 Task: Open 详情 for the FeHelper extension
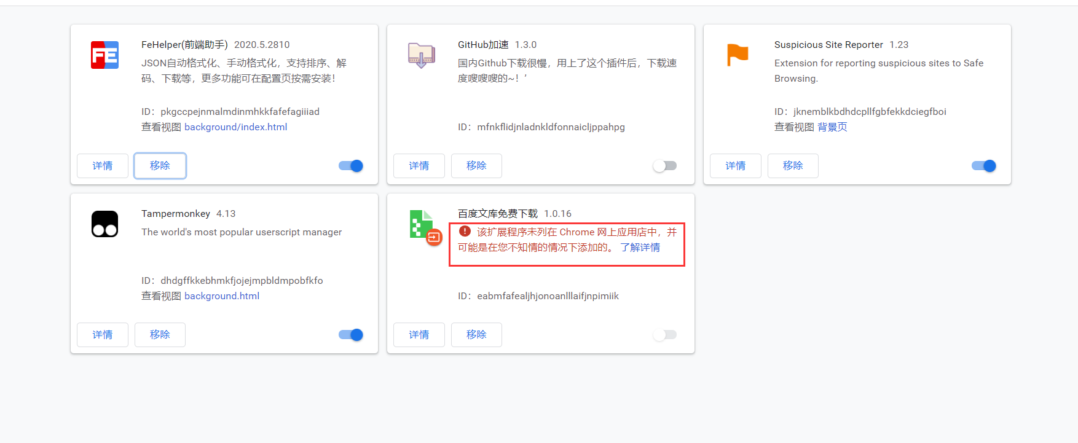coord(103,166)
